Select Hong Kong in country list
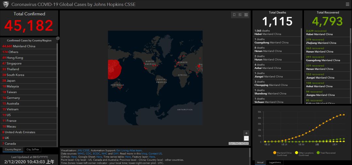352x165 pixels. pos(28,58)
